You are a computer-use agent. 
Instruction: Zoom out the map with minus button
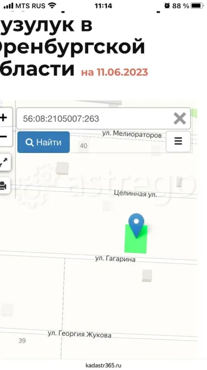5,136
